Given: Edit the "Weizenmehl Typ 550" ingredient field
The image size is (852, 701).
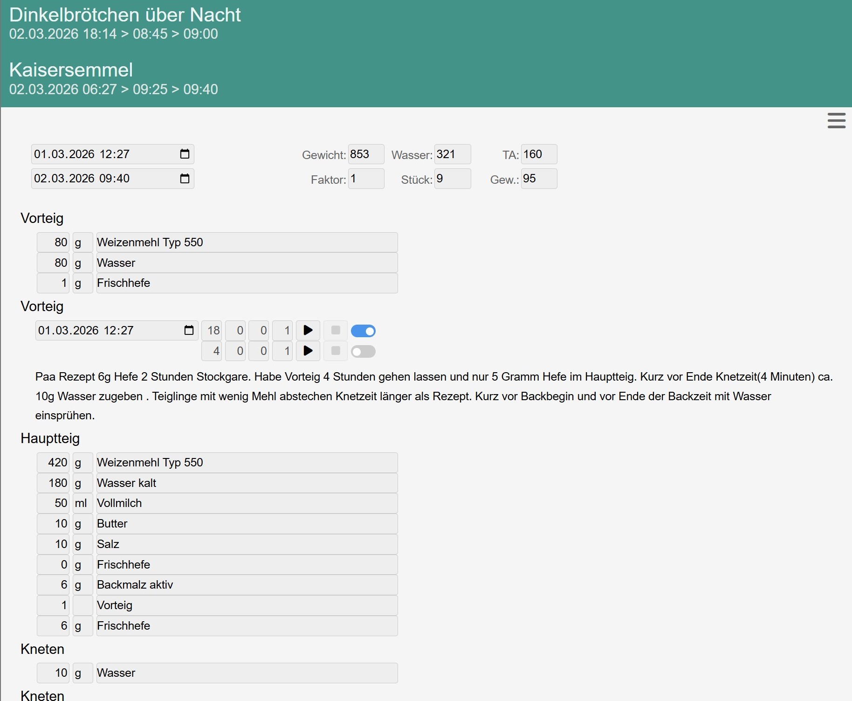Looking at the screenshot, I should click(246, 242).
